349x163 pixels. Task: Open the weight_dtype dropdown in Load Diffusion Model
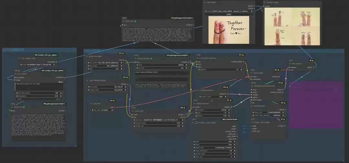click(107, 90)
